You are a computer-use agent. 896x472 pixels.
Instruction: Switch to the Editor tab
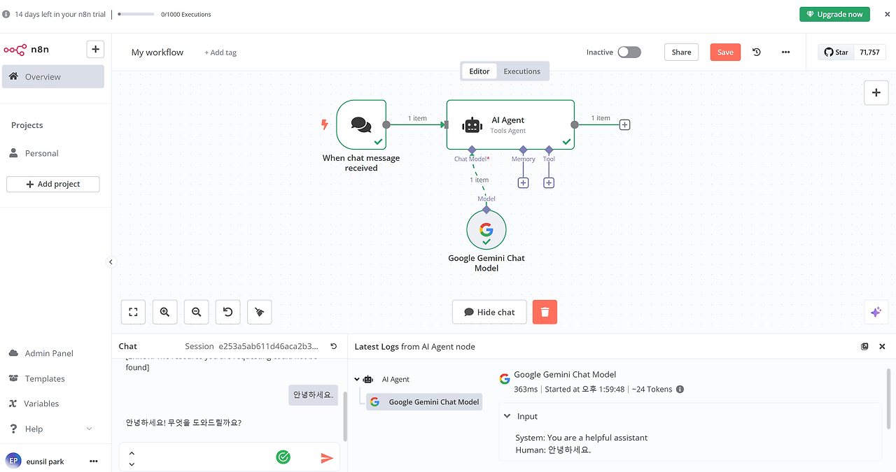tap(479, 71)
